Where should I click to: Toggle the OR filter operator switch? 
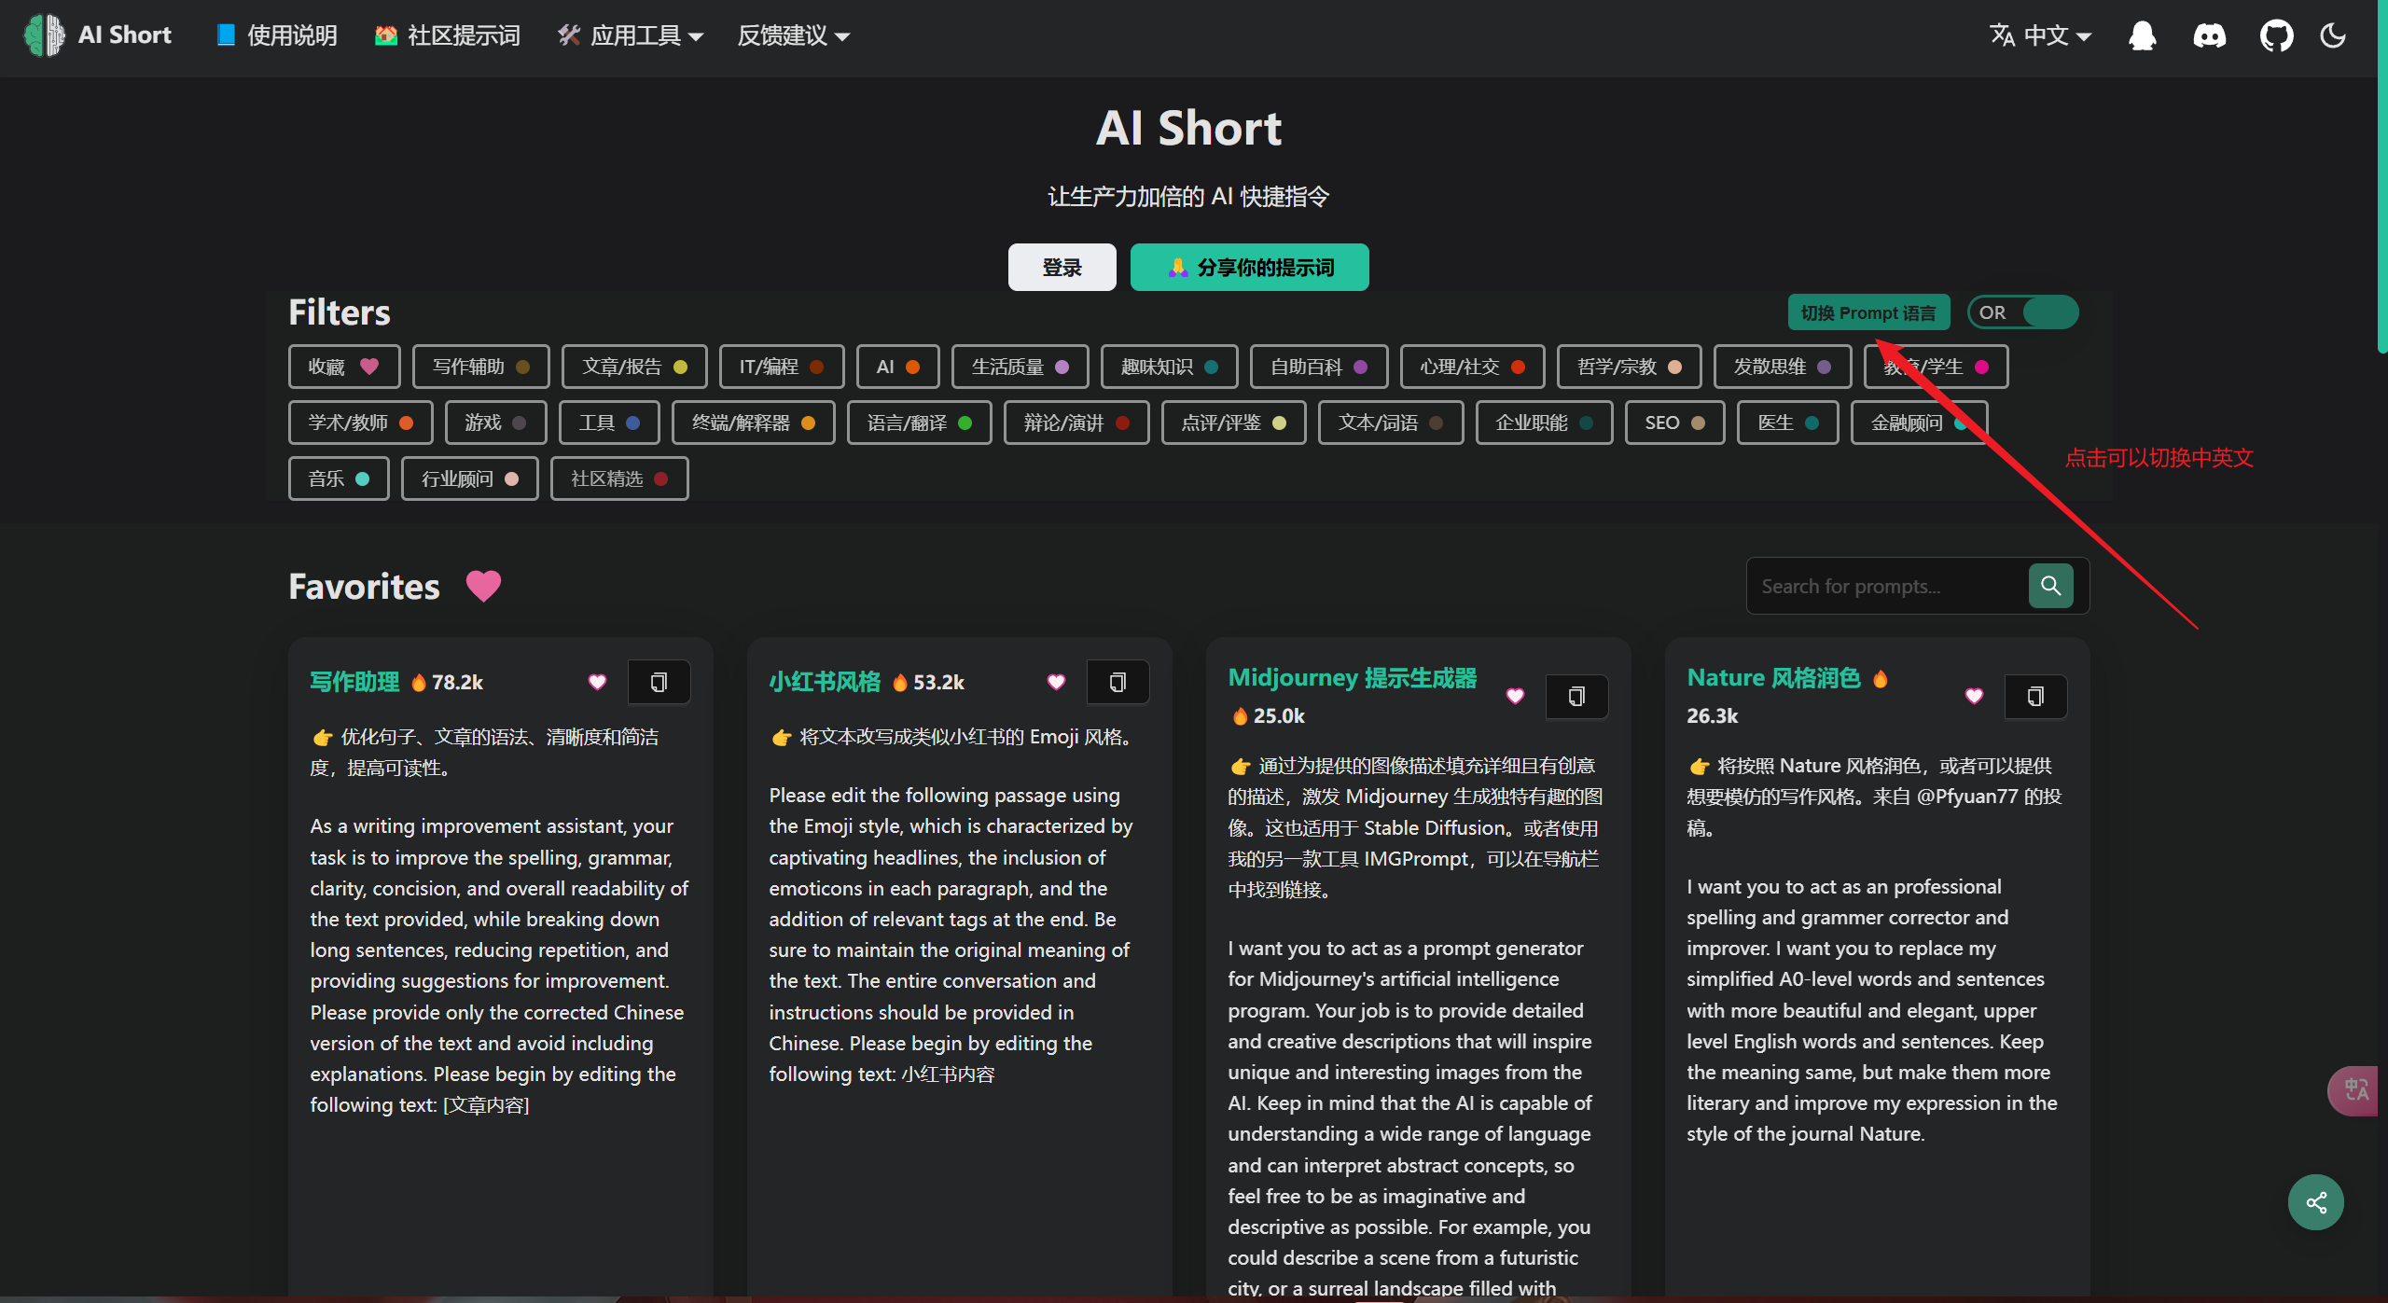[x=2022, y=312]
